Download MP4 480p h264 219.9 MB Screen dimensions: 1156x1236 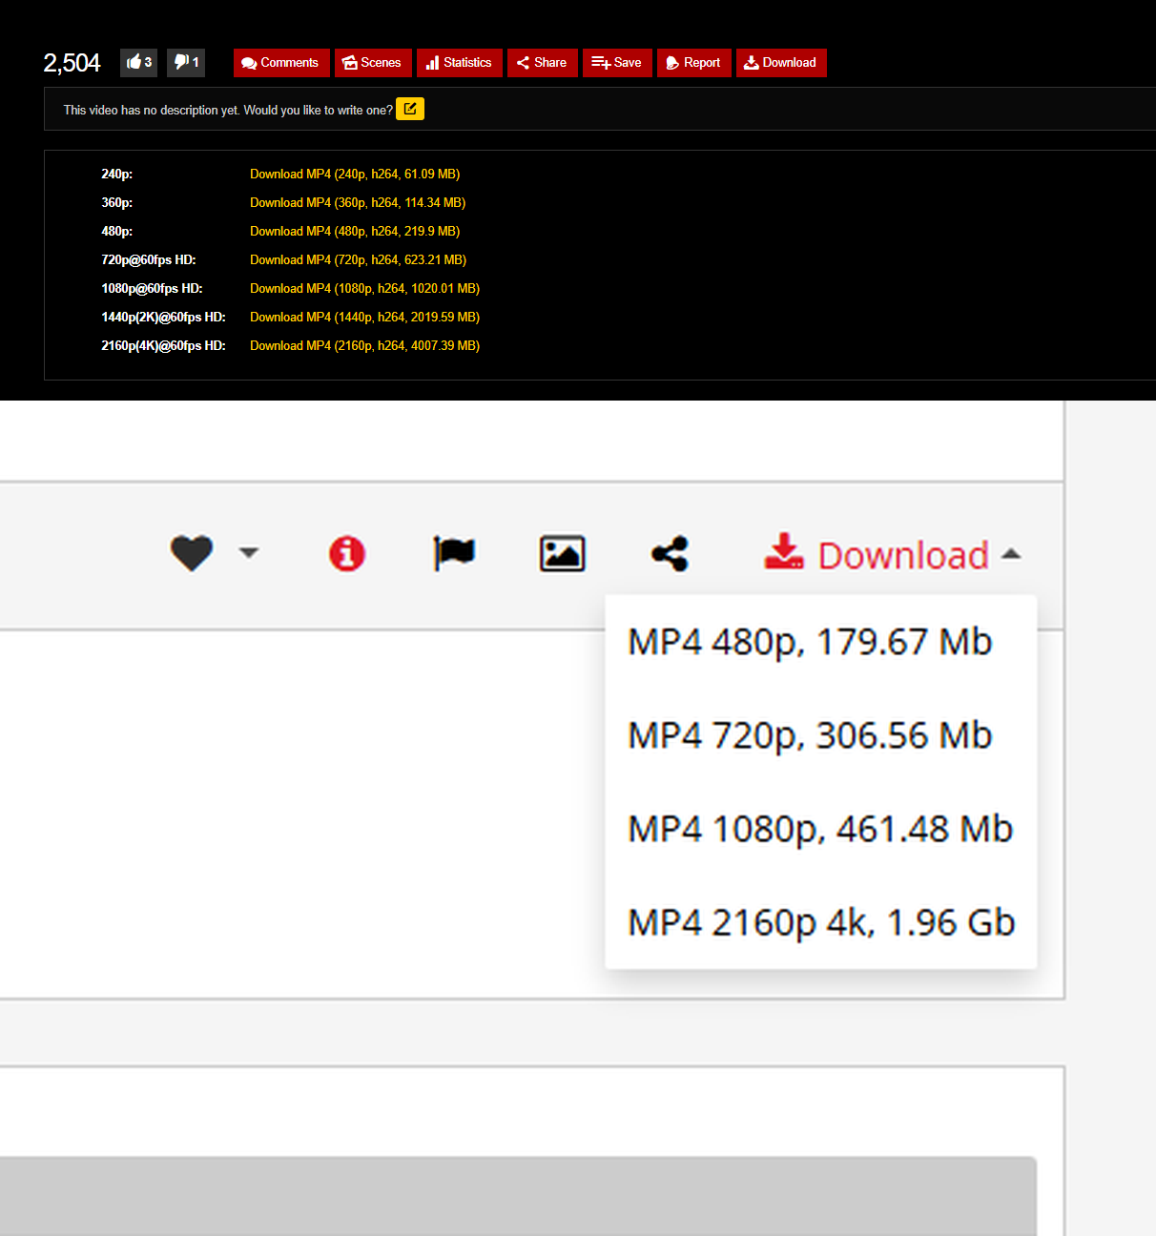point(355,231)
